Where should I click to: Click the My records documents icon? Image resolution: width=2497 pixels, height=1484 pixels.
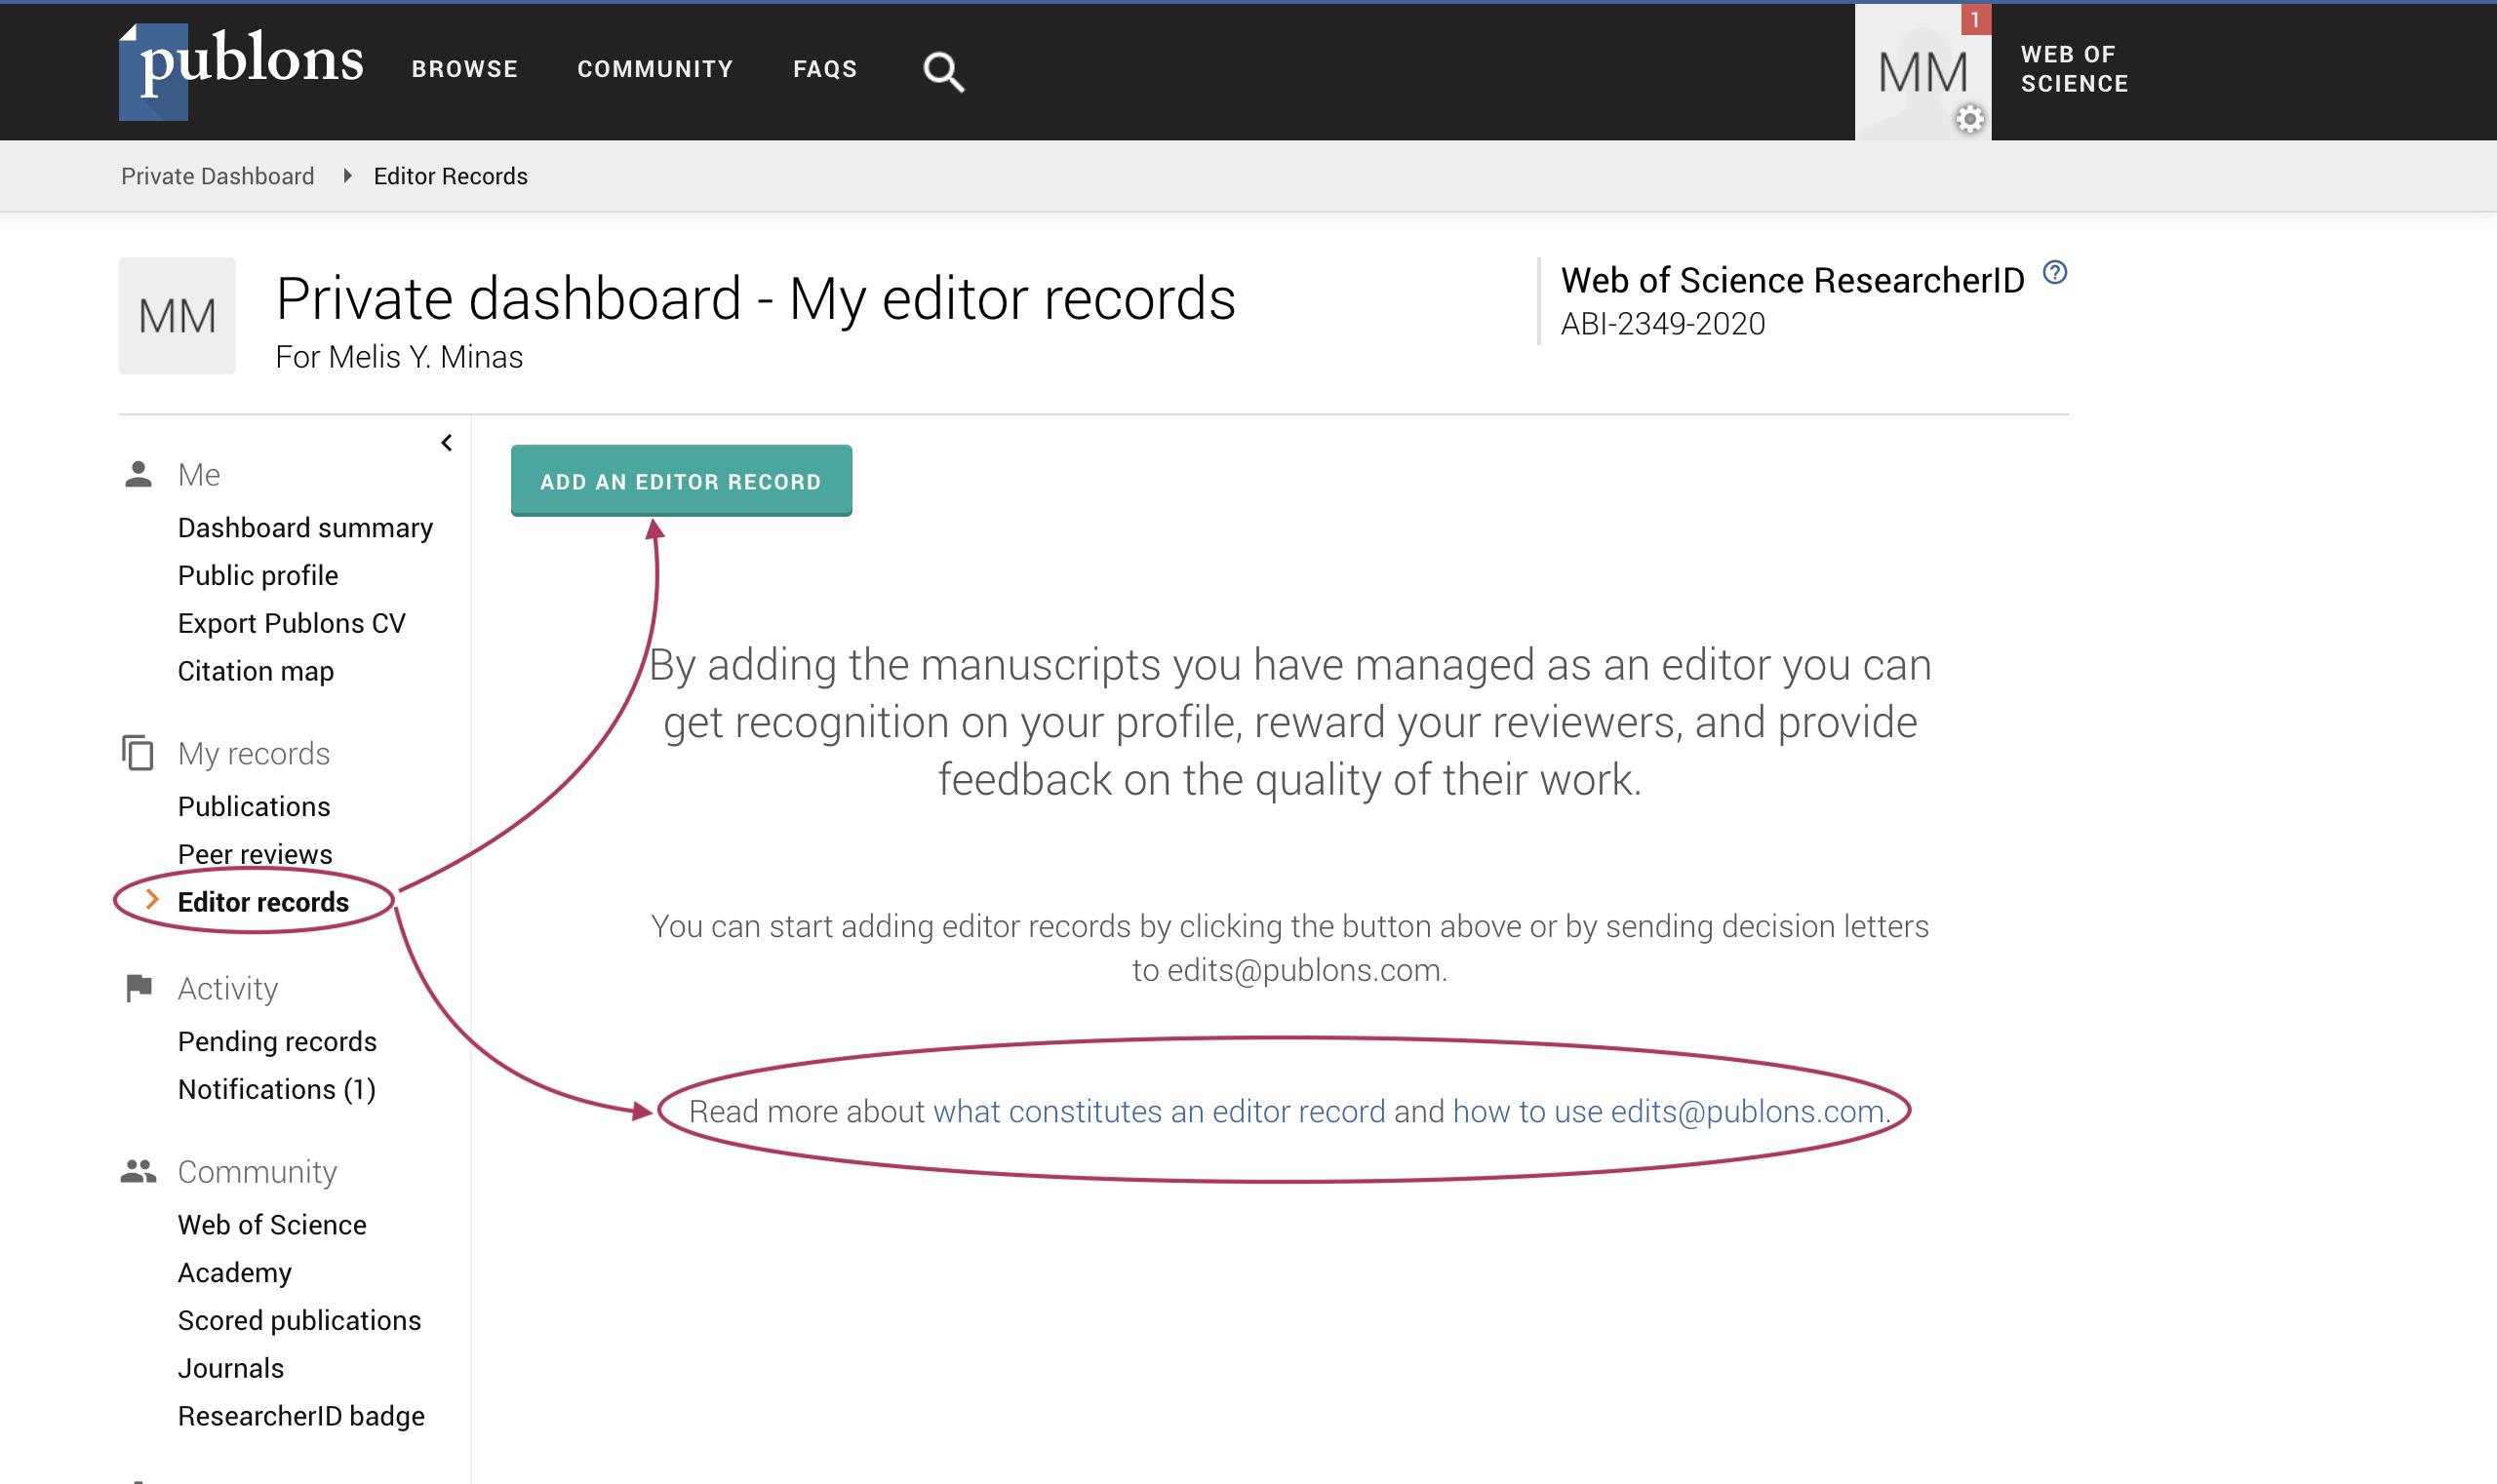[139, 753]
